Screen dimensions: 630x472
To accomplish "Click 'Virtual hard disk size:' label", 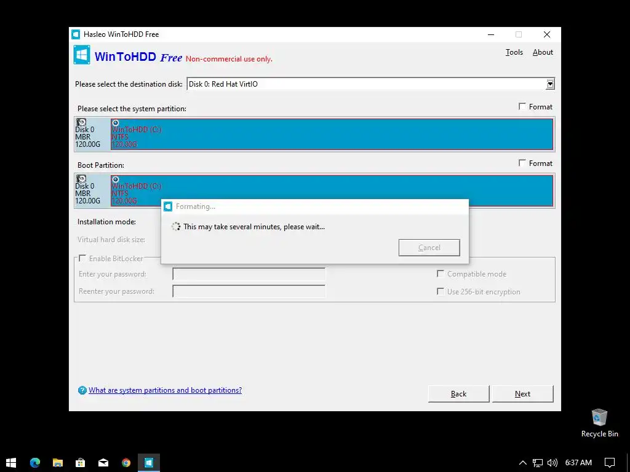I will (x=111, y=240).
